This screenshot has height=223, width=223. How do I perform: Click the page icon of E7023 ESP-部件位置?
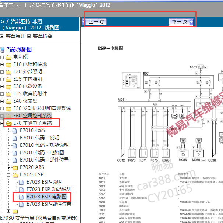click(21, 204)
